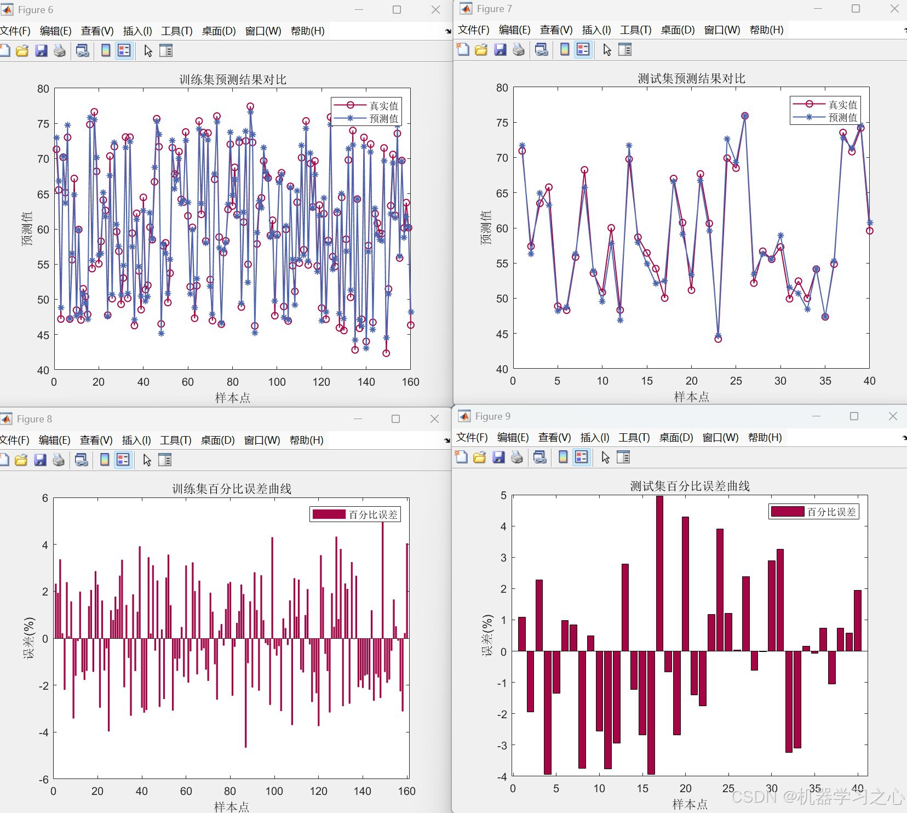907x813 pixels.
Task: Open file icon in Figure 6 toolbar
Action: tap(22, 51)
